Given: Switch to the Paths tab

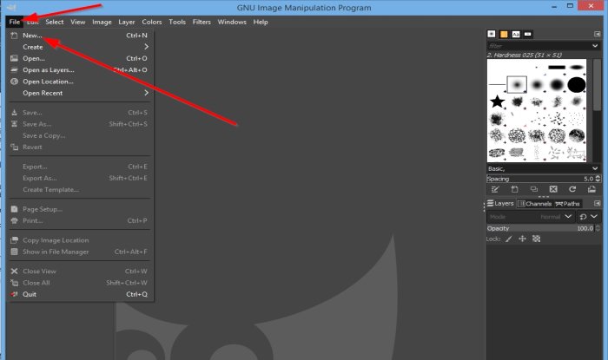Looking at the screenshot, I should [567, 204].
